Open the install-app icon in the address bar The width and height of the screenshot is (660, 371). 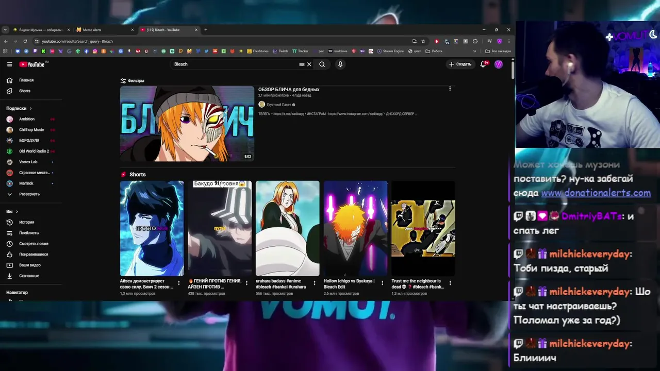pos(414,41)
